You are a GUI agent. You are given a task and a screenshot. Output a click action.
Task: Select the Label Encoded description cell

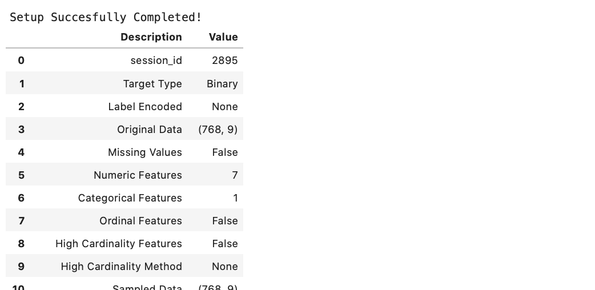pyautogui.click(x=145, y=107)
